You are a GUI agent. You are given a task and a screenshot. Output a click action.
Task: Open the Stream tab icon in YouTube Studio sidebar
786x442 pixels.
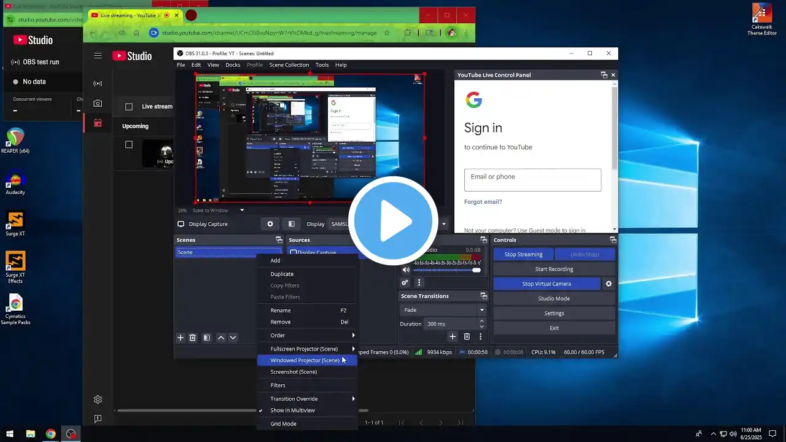pyautogui.click(x=98, y=83)
